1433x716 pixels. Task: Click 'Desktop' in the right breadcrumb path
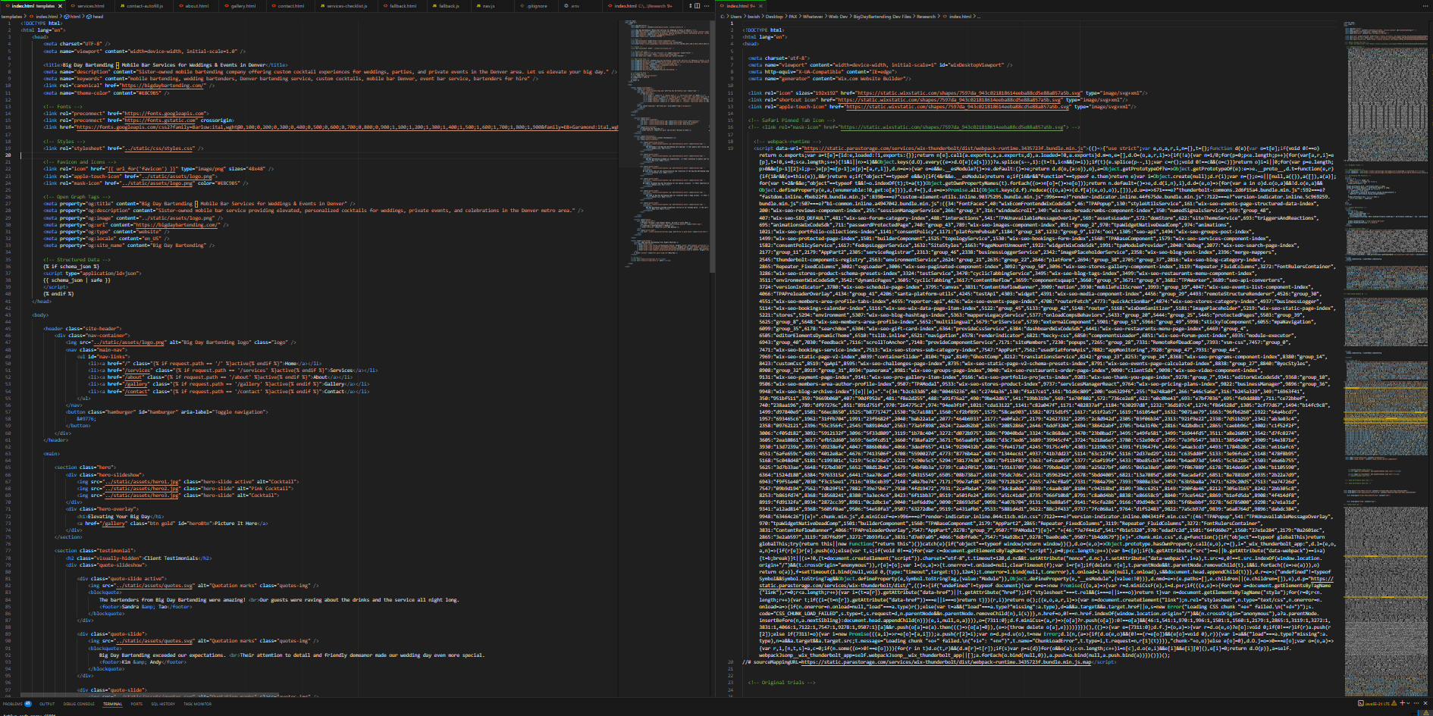[774, 16]
